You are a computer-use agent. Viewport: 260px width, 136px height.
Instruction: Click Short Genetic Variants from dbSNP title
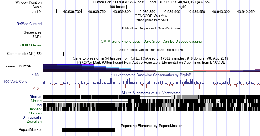(x=151, y=50)
